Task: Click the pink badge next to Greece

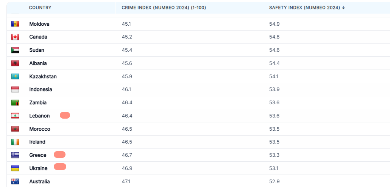Action: click(x=60, y=155)
